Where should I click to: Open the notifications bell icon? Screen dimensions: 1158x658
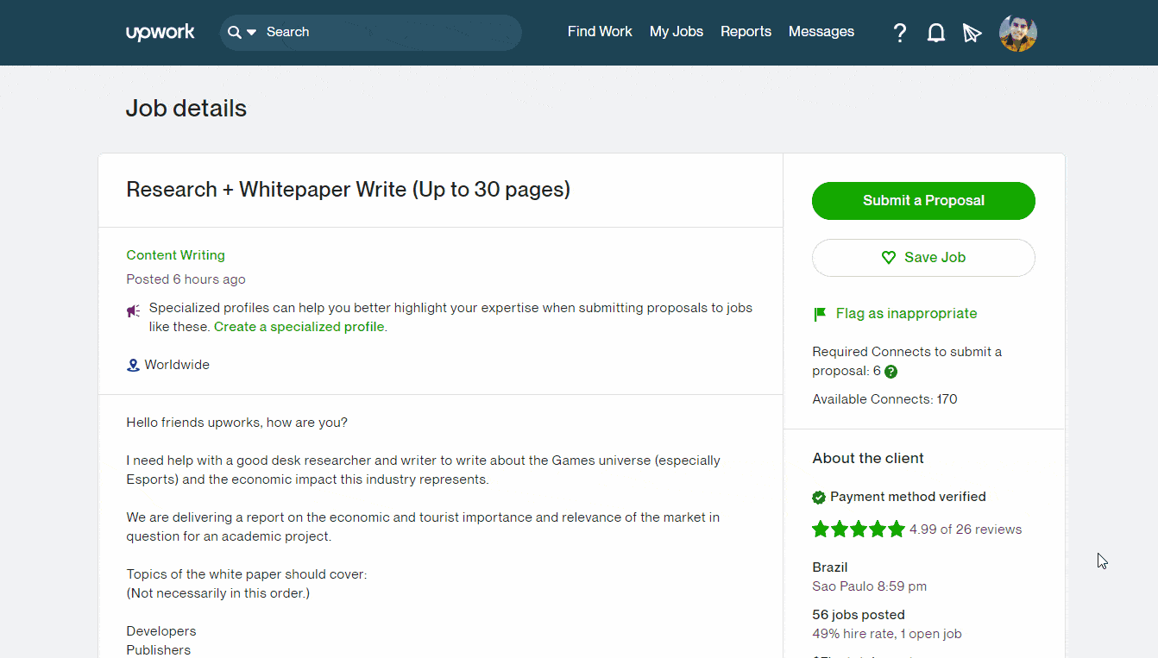935,33
